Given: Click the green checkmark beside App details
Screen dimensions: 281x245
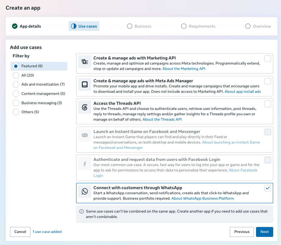Looking at the screenshot, I should [15, 26].
